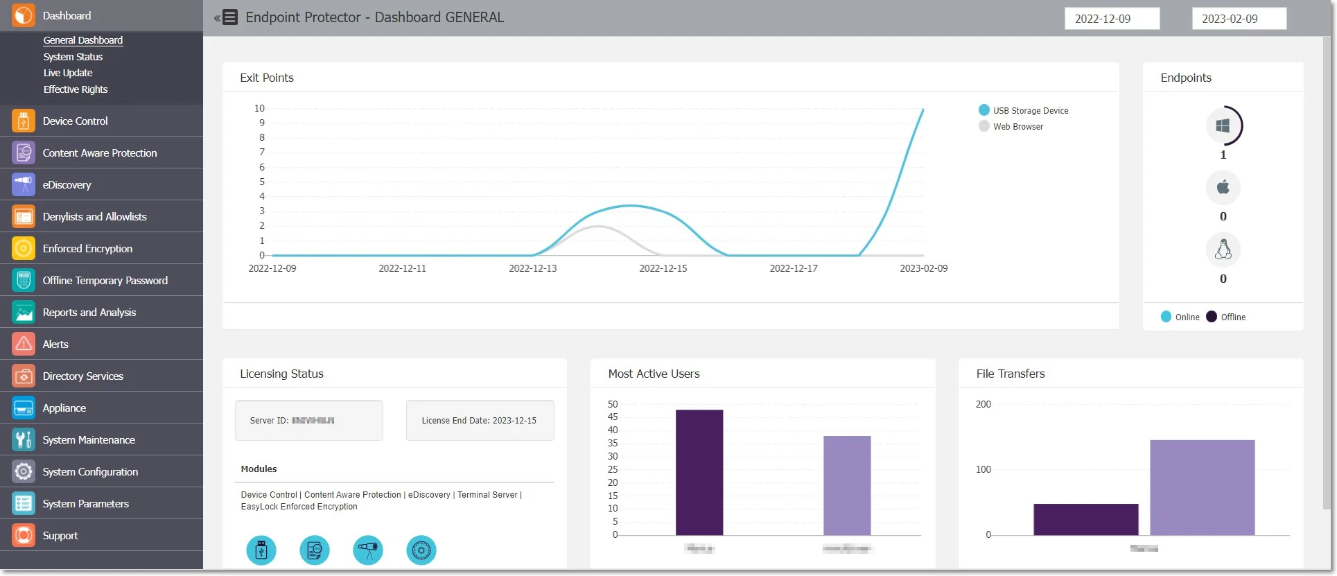Click the end date field 2023-02-09
1337x576 pixels.
[x=1239, y=19]
